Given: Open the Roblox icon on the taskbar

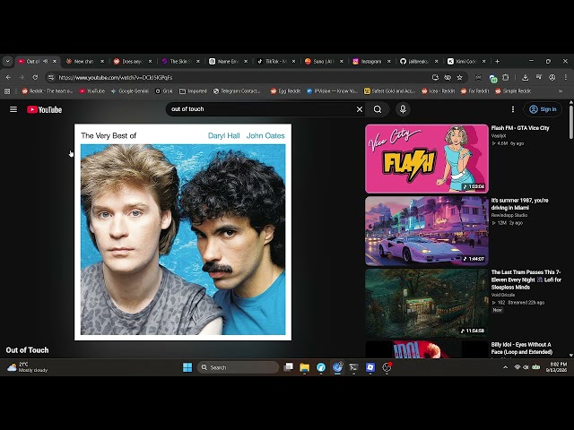Looking at the screenshot, I should click(x=370, y=367).
